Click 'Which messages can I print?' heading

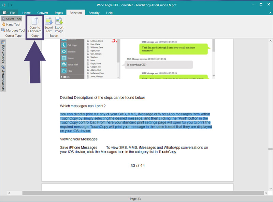click(x=83, y=106)
